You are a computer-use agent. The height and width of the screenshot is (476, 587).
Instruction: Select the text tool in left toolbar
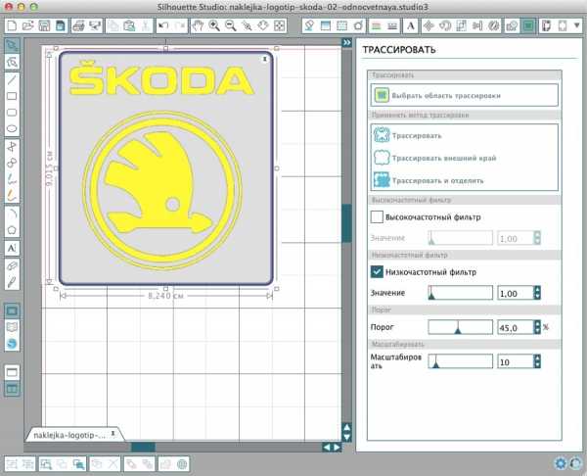pyautogui.click(x=12, y=248)
